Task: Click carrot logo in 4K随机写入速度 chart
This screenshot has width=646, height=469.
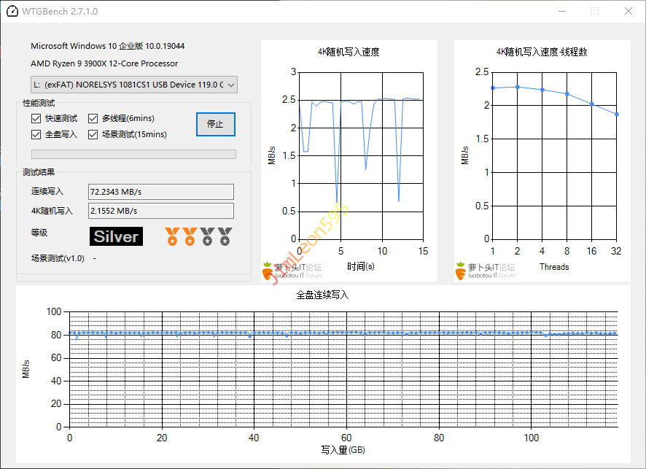Action: tap(267, 270)
